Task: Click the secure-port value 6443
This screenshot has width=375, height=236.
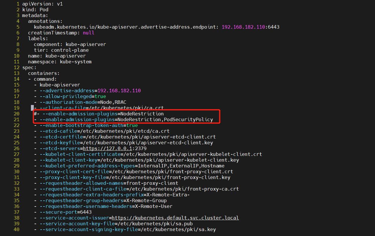Action: [86, 212]
